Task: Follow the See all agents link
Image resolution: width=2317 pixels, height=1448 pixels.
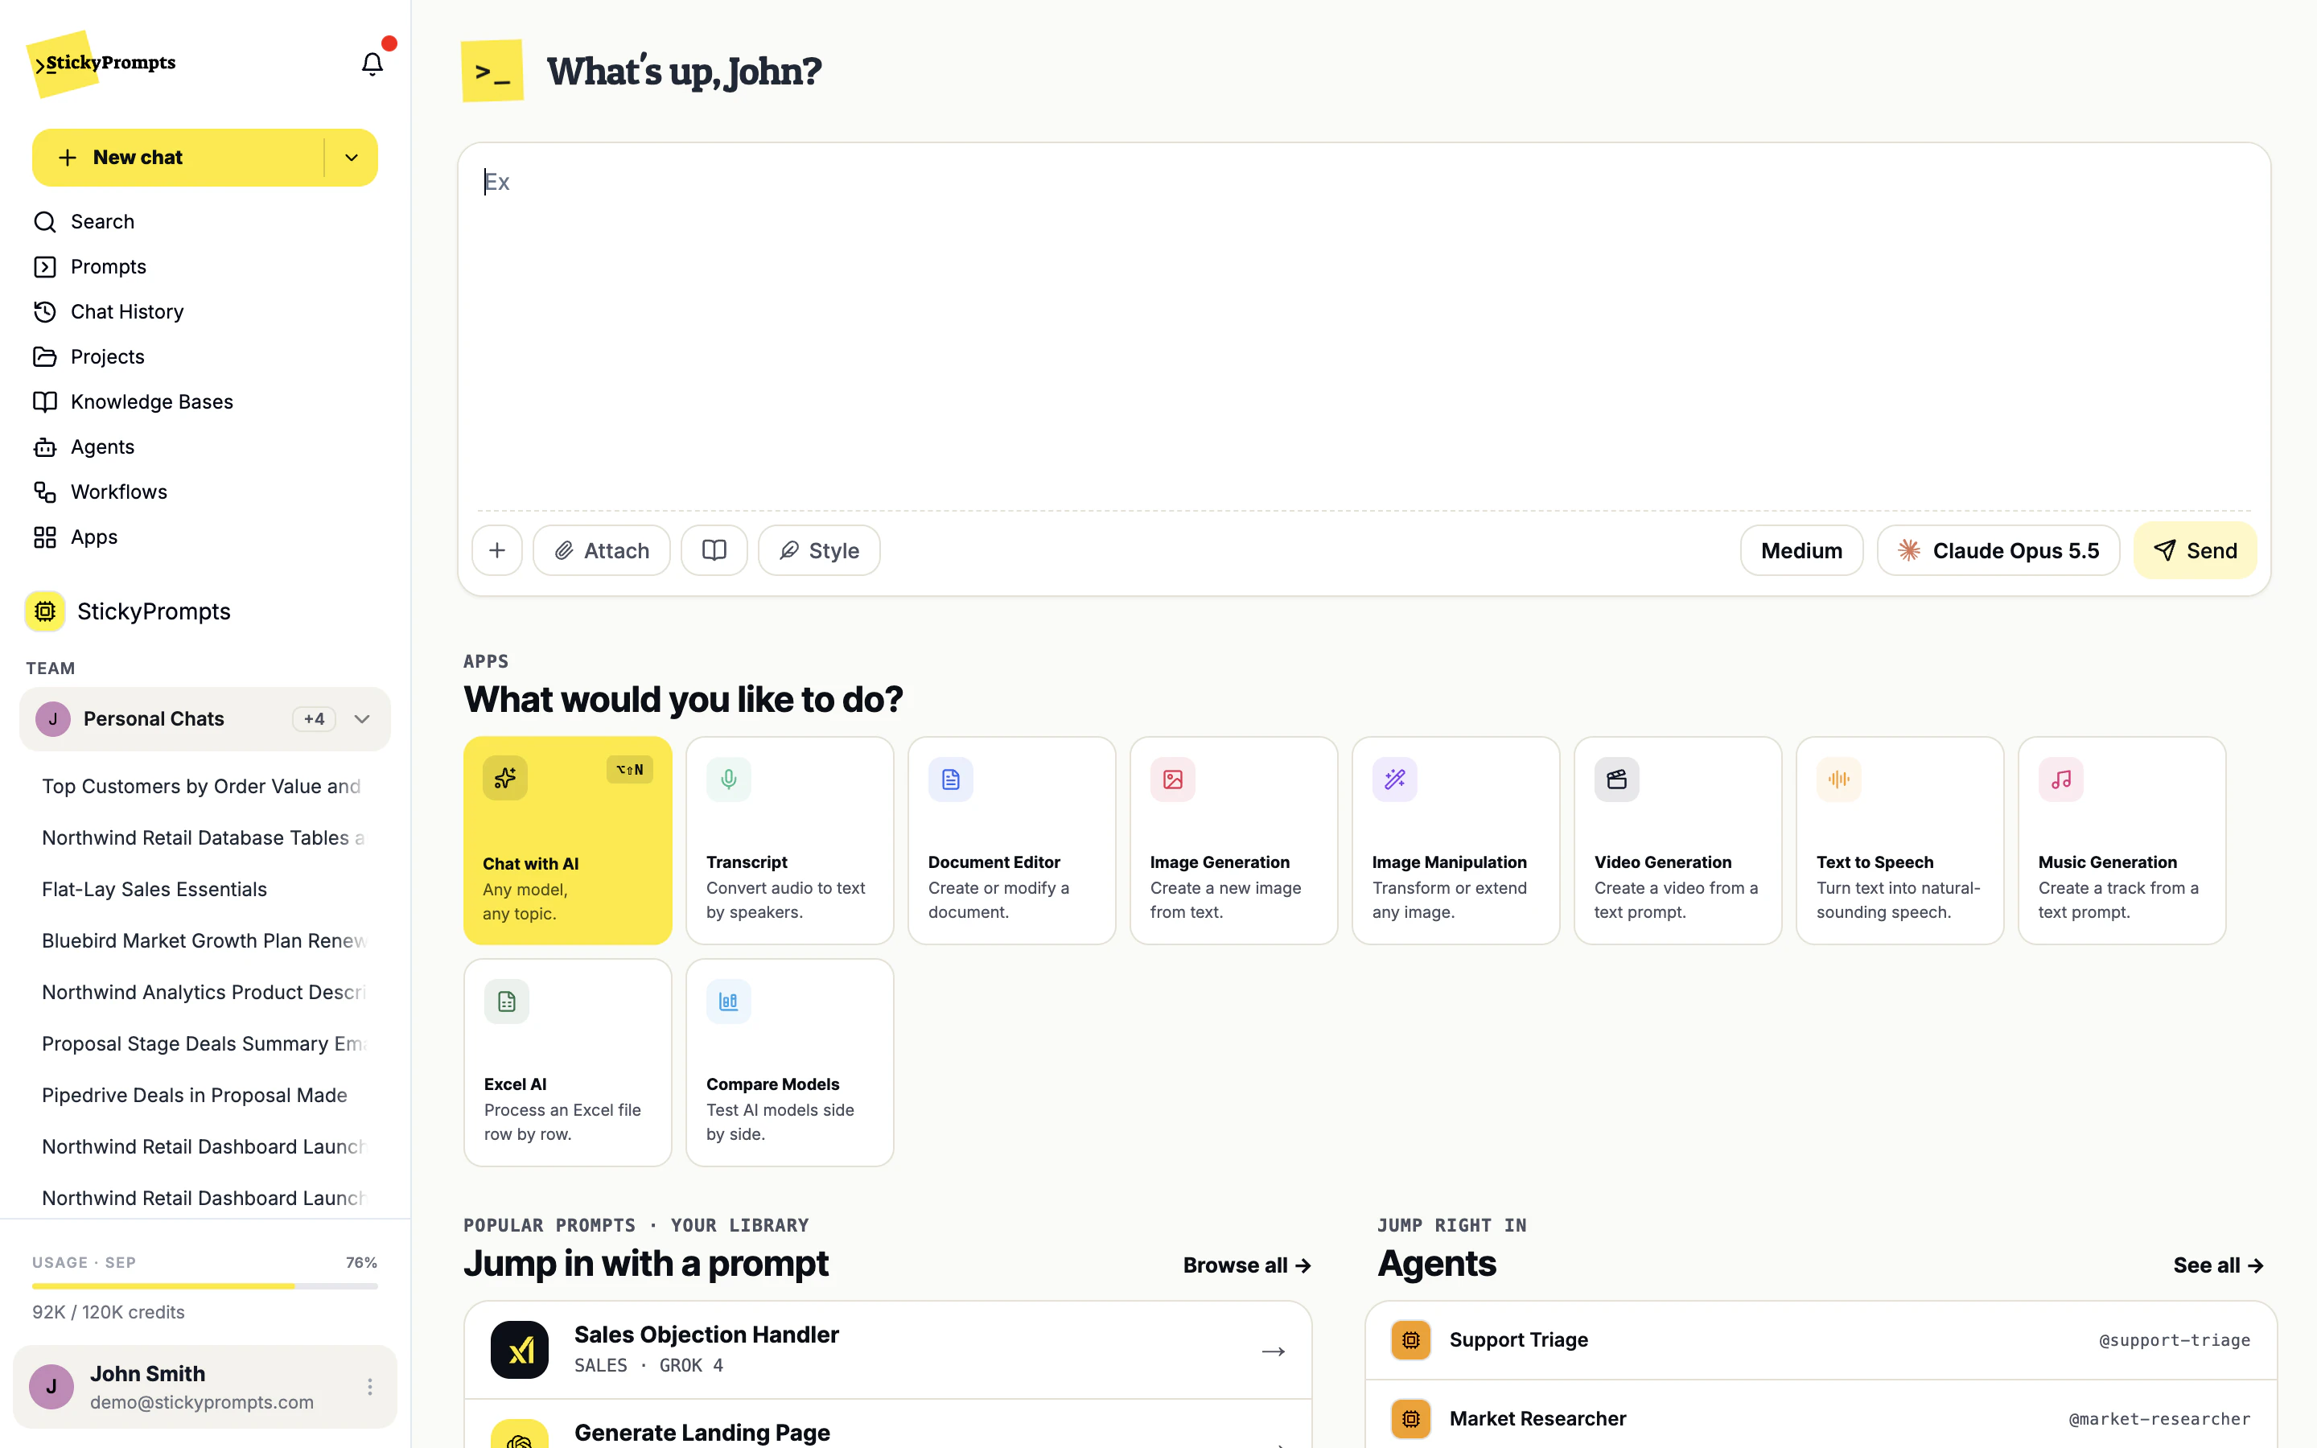Action: [x=2217, y=1265]
